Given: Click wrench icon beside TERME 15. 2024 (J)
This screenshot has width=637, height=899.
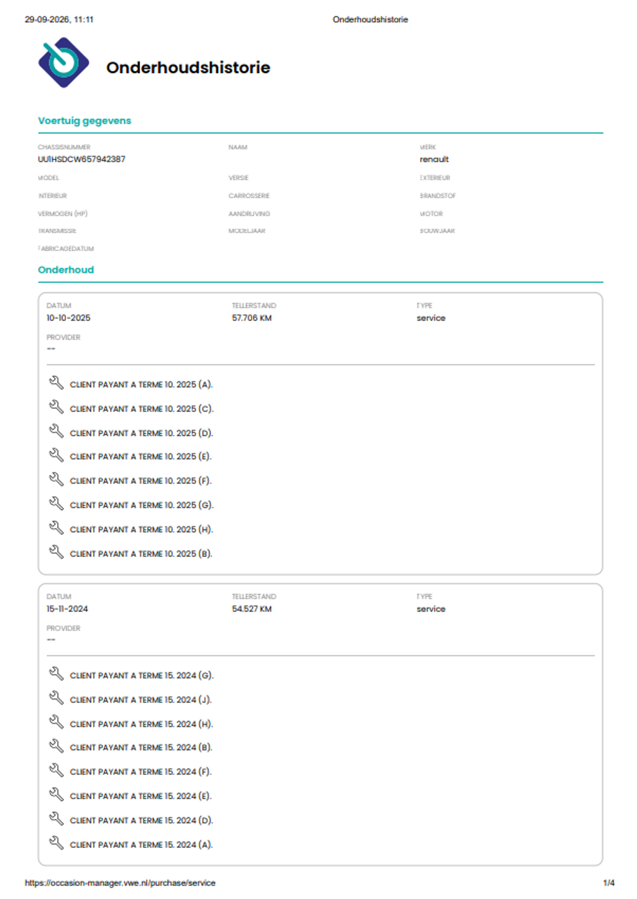Looking at the screenshot, I should coord(56,698).
